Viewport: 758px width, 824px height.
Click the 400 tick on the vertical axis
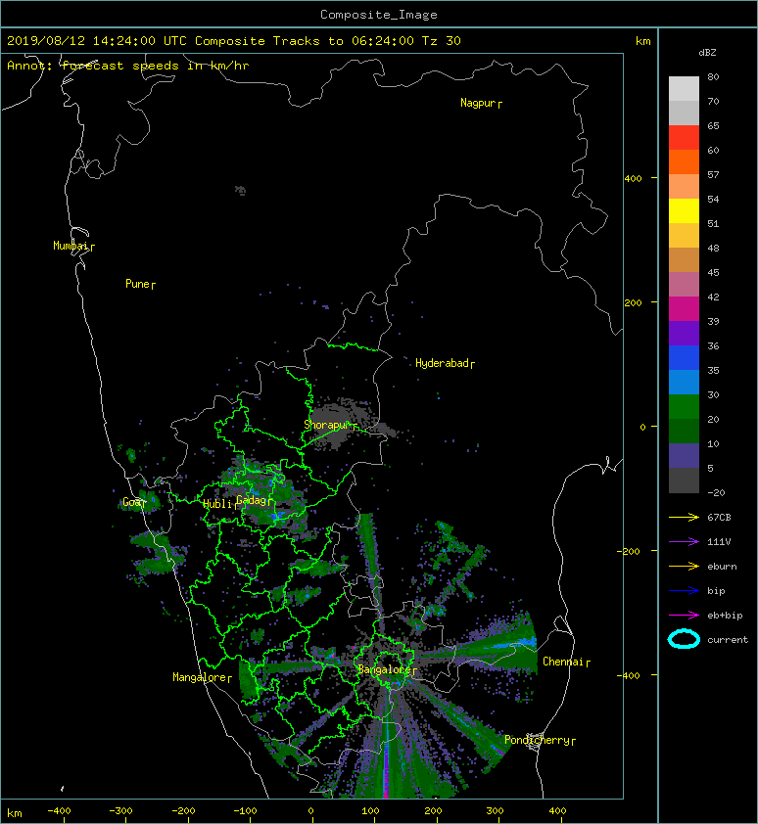(634, 179)
